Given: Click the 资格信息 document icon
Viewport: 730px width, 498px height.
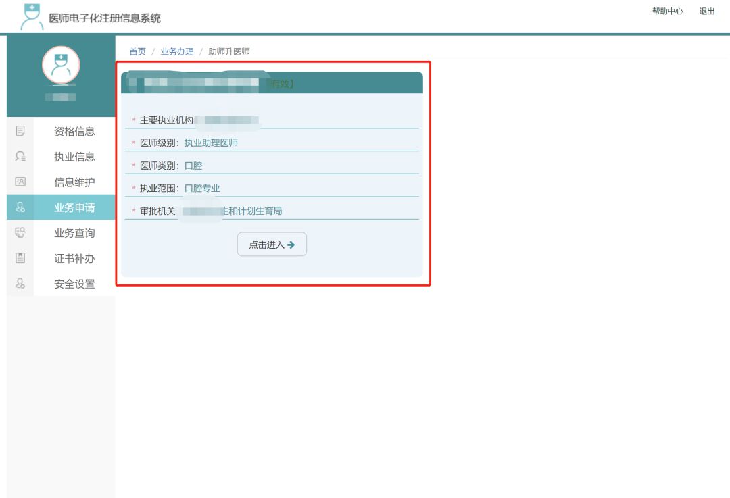Looking at the screenshot, I should (20, 131).
